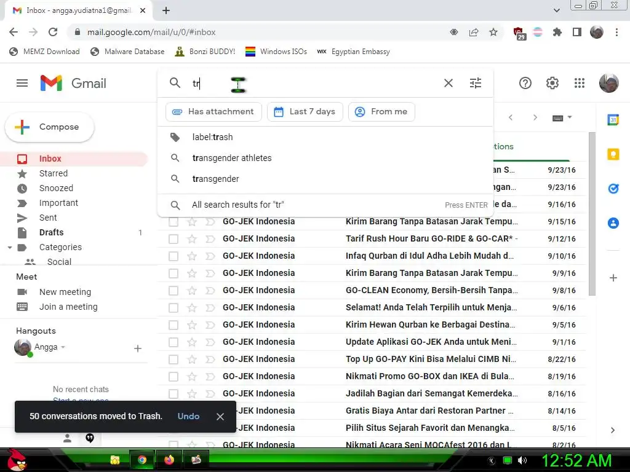This screenshot has width=630, height=472.
Task: Open a new Chrome tab
Action: pos(166,10)
